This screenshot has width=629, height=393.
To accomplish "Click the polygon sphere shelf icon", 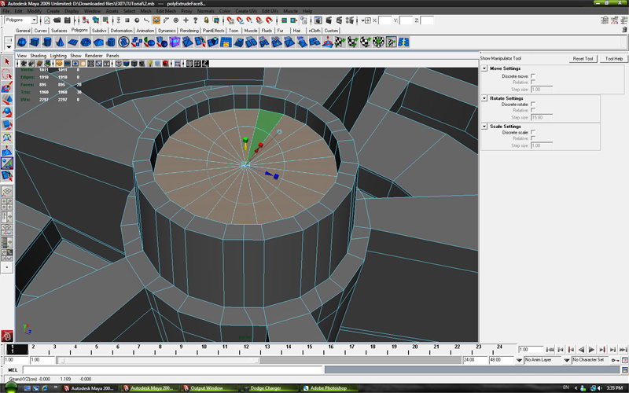I will [x=22, y=42].
